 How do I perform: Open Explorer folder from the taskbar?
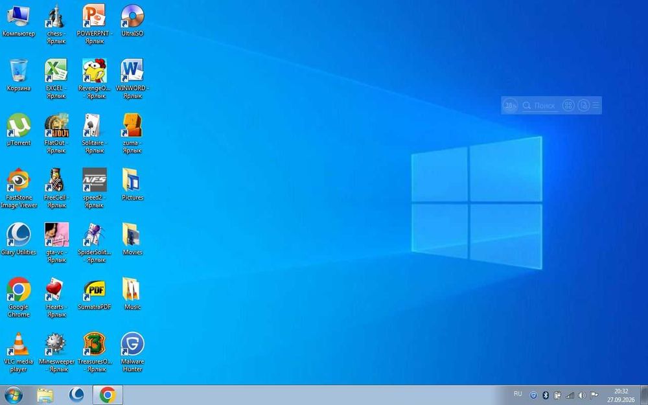[45, 395]
